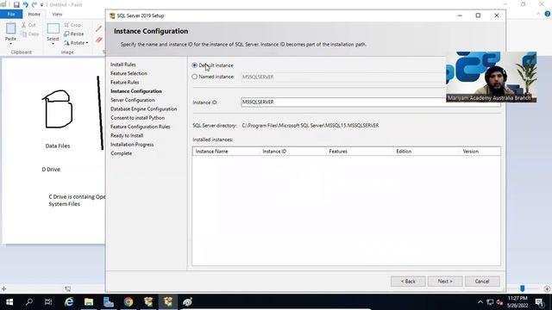
Task: Click Feature Rules step in sidebar
Action: 124,83
